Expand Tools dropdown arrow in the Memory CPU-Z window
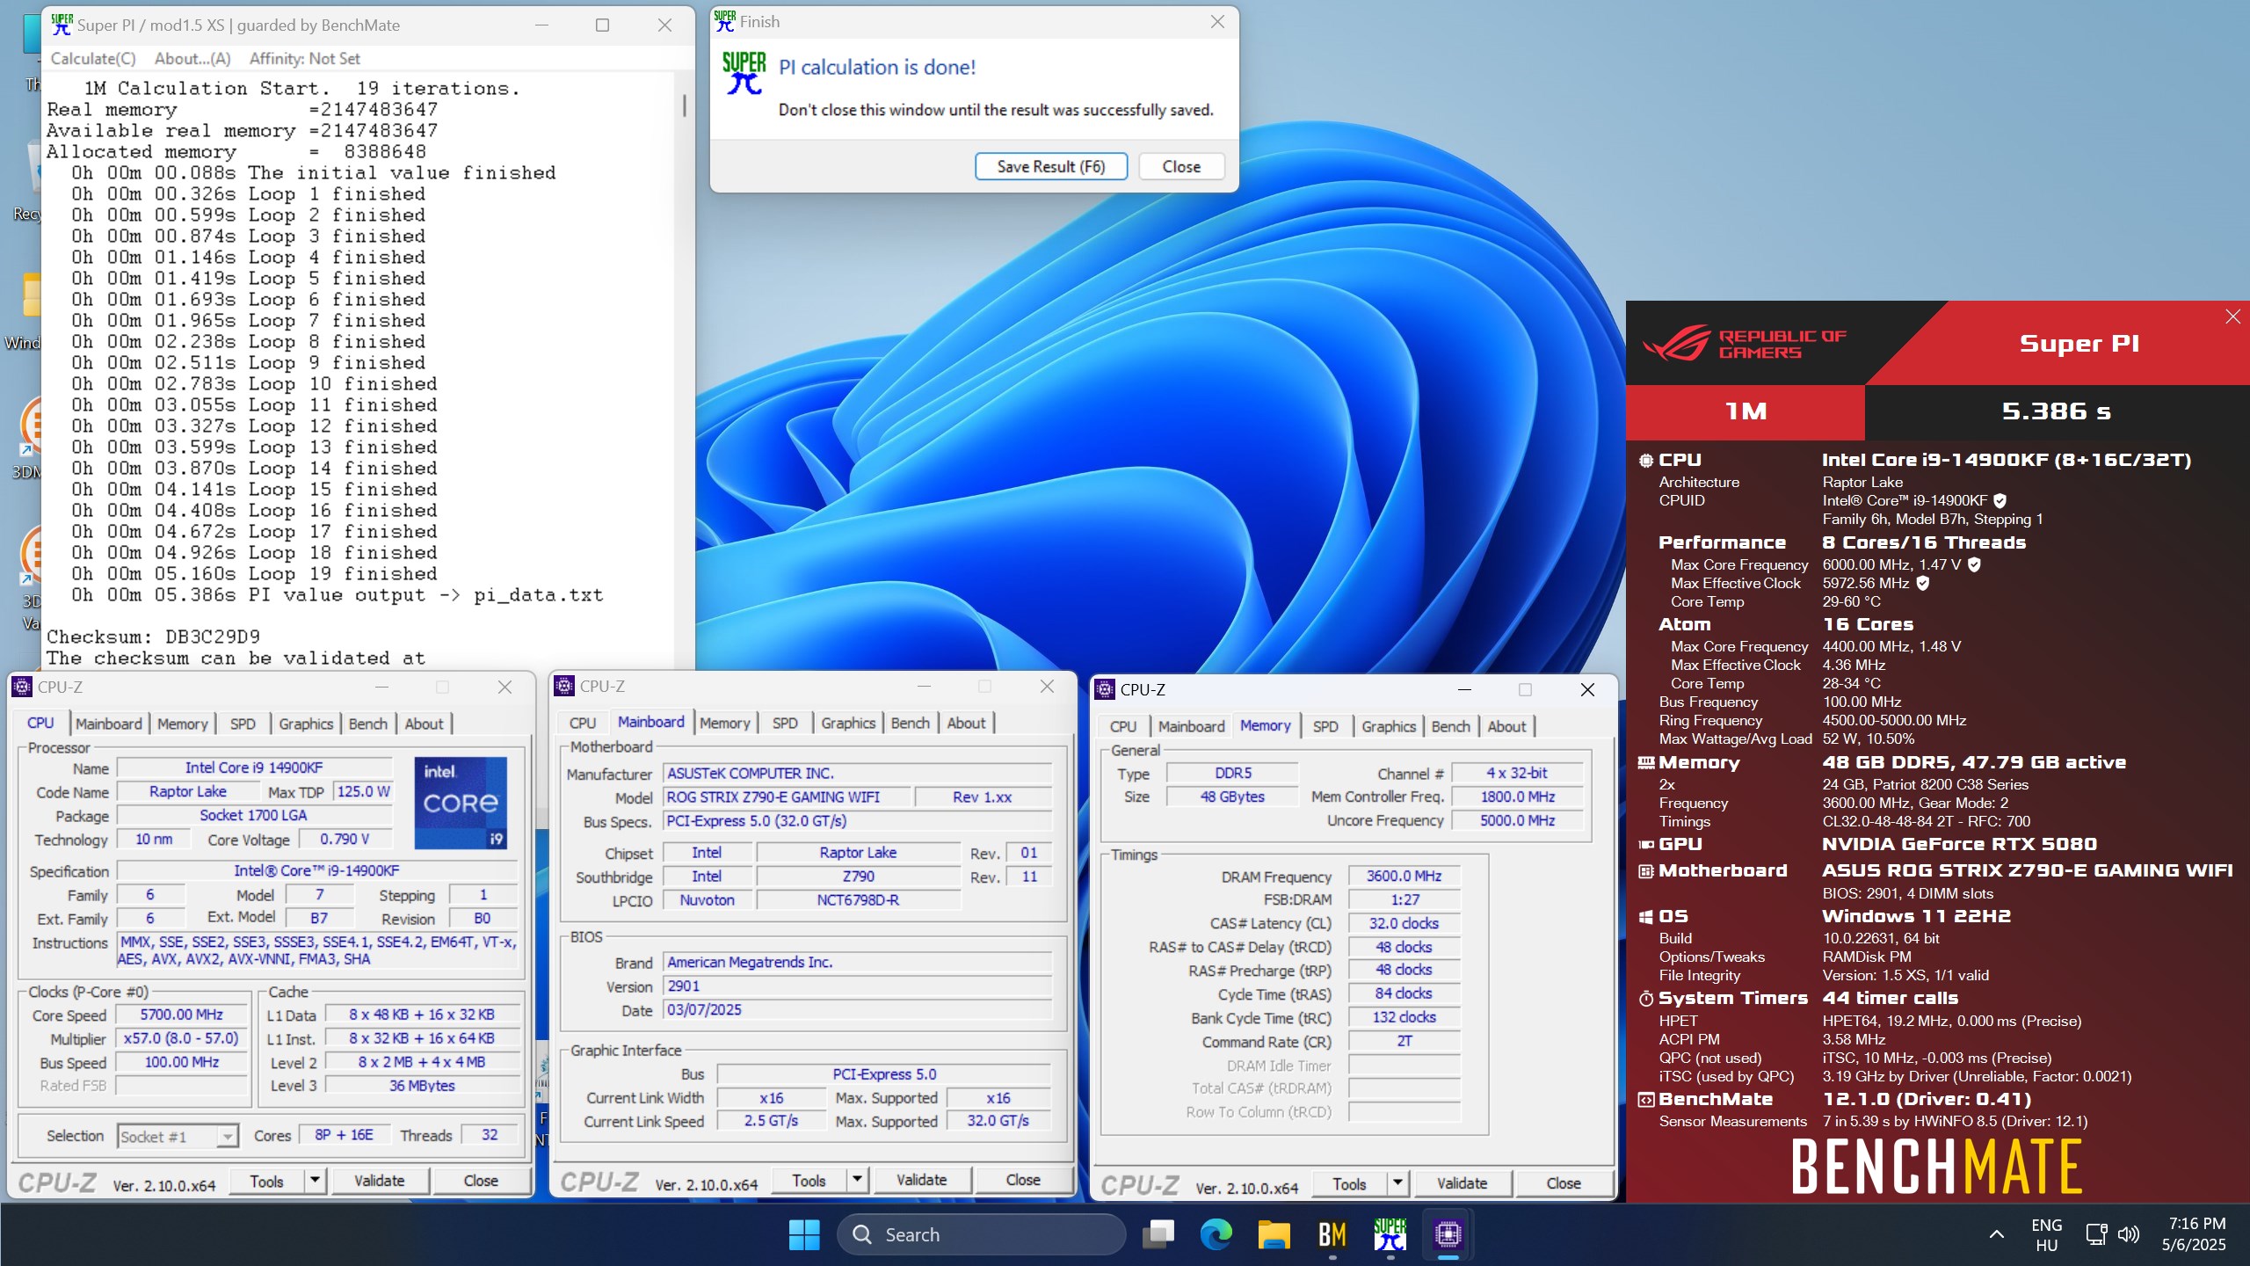2250x1266 pixels. pos(1397,1183)
